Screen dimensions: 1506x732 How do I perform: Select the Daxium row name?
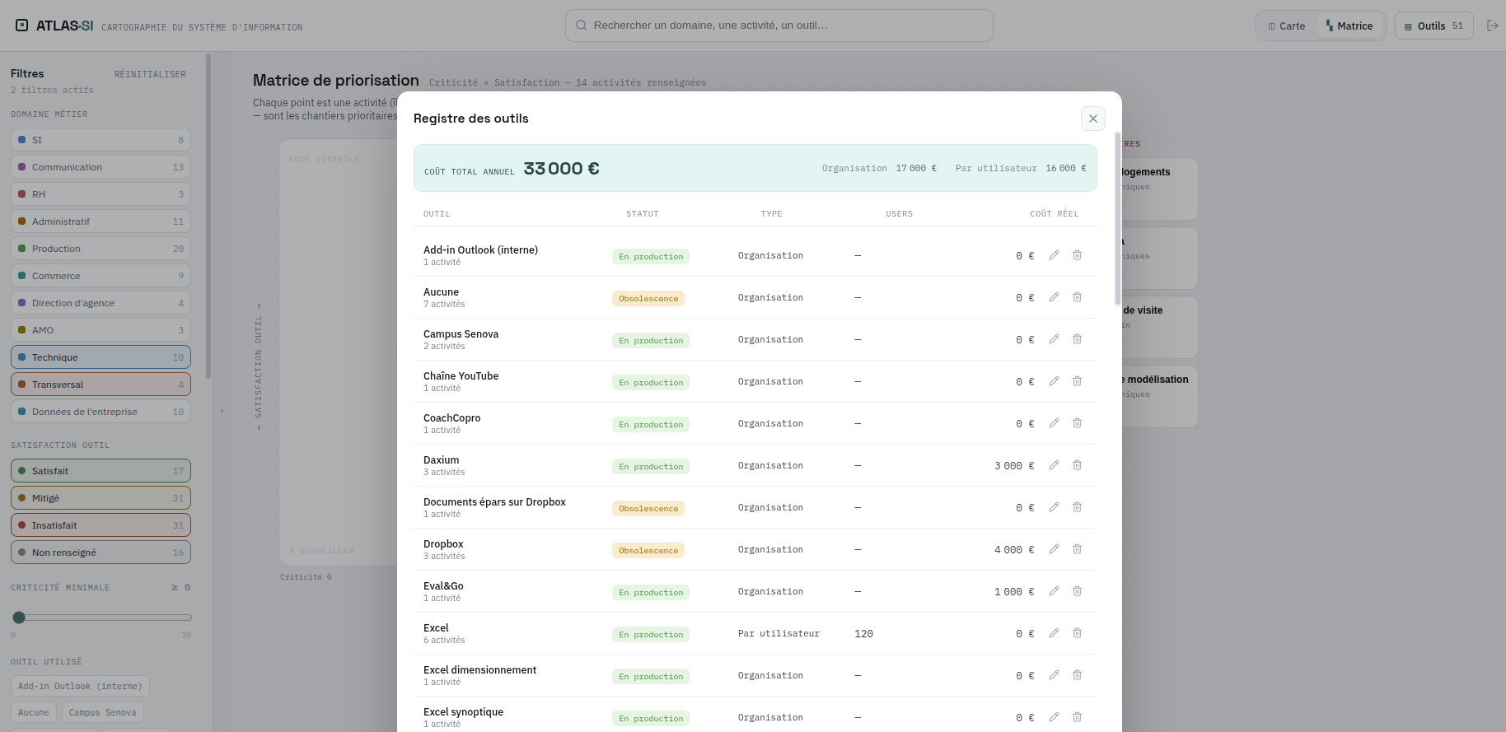click(x=442, y=460)
